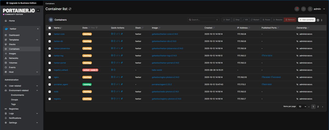This screenshot has height=130, width=329.
Task: Open published port 443:8443 link for nginx
Action: (x=276, y=77)
